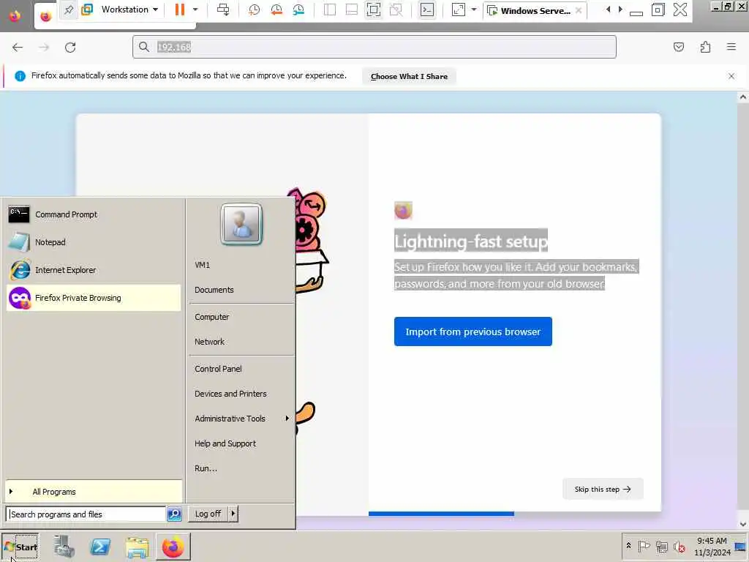Open Server Manager from the taskbar
749x562 pixels.
click(x=64, y=547)
